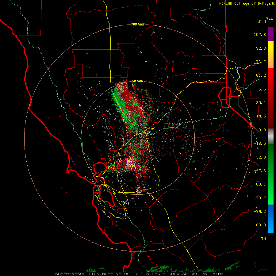Select the -63.1 legend value

pyautogui.click(x=260, y=184)
